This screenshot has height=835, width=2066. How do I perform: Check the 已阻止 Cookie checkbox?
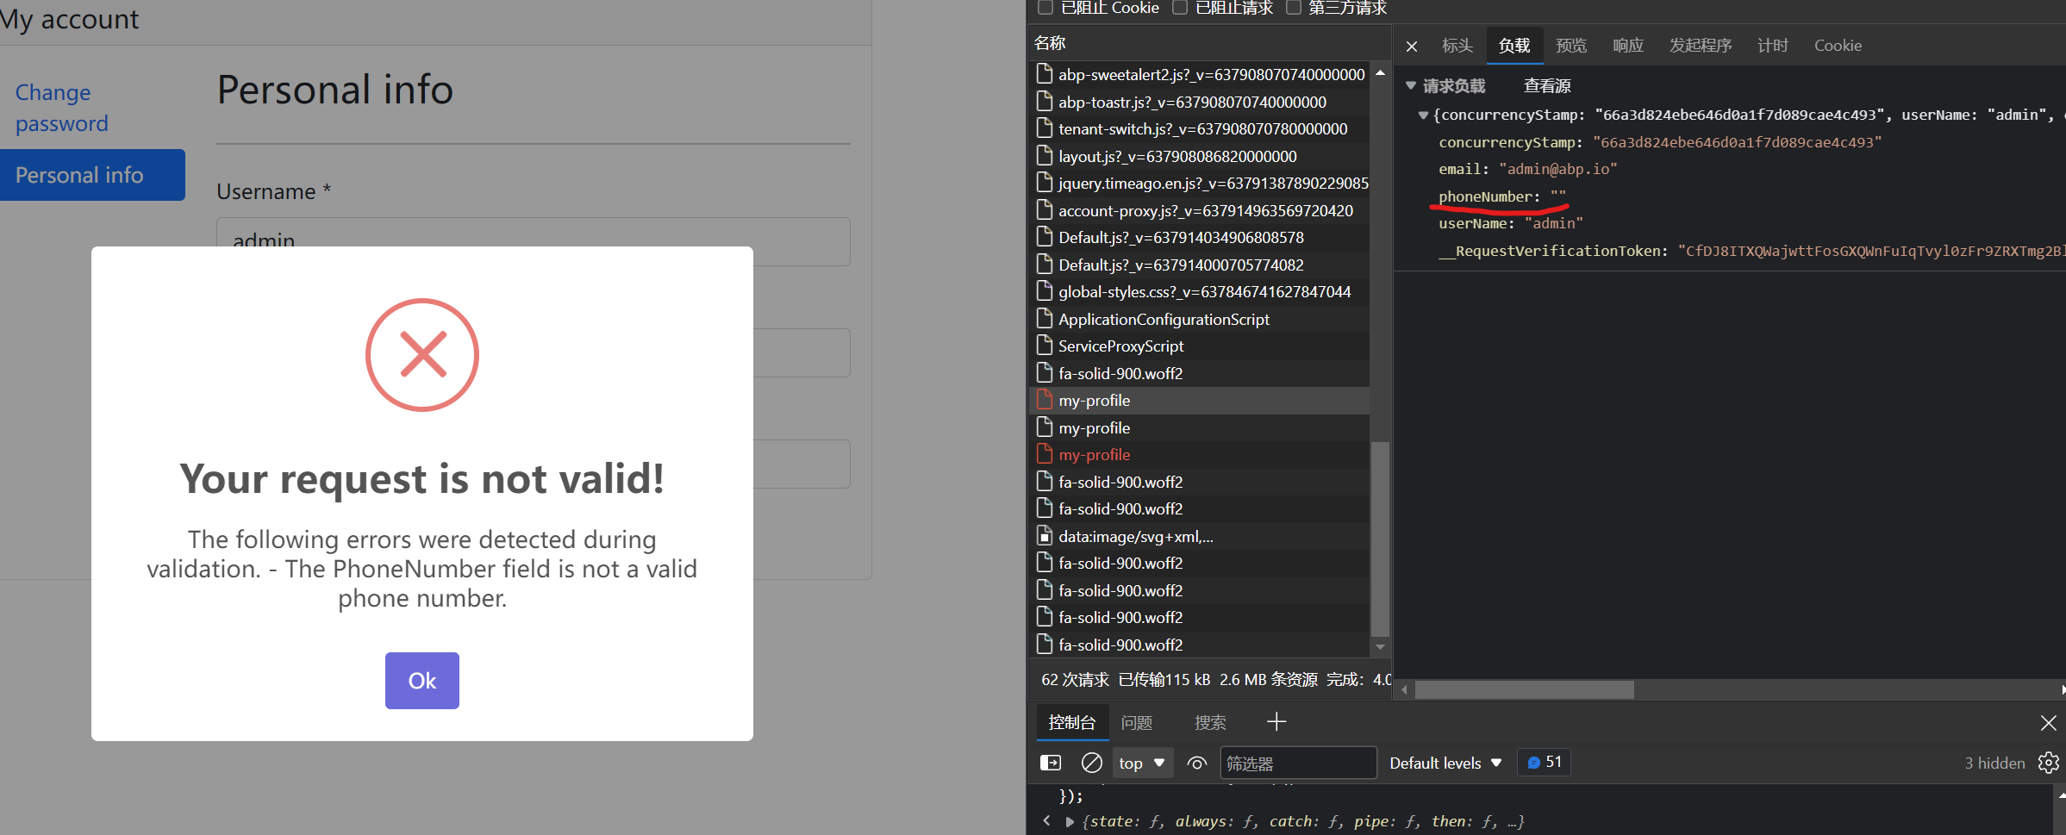pos(1045,7)
